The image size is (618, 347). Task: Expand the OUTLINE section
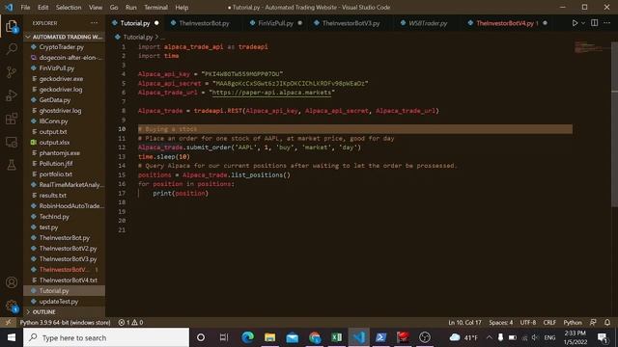click(65, 312)
